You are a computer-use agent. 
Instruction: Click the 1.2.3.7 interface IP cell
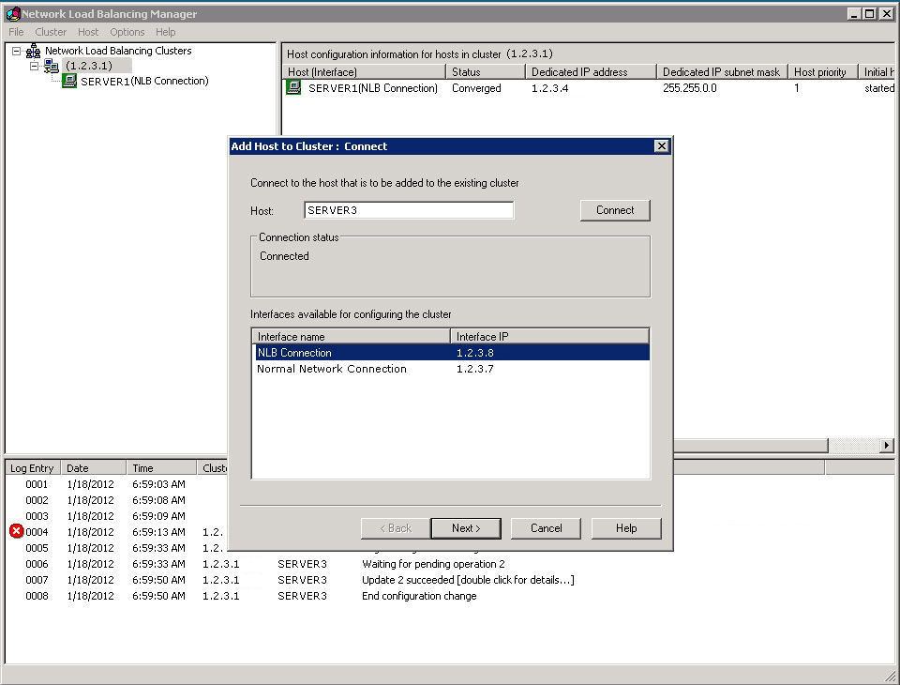point(474,369)
